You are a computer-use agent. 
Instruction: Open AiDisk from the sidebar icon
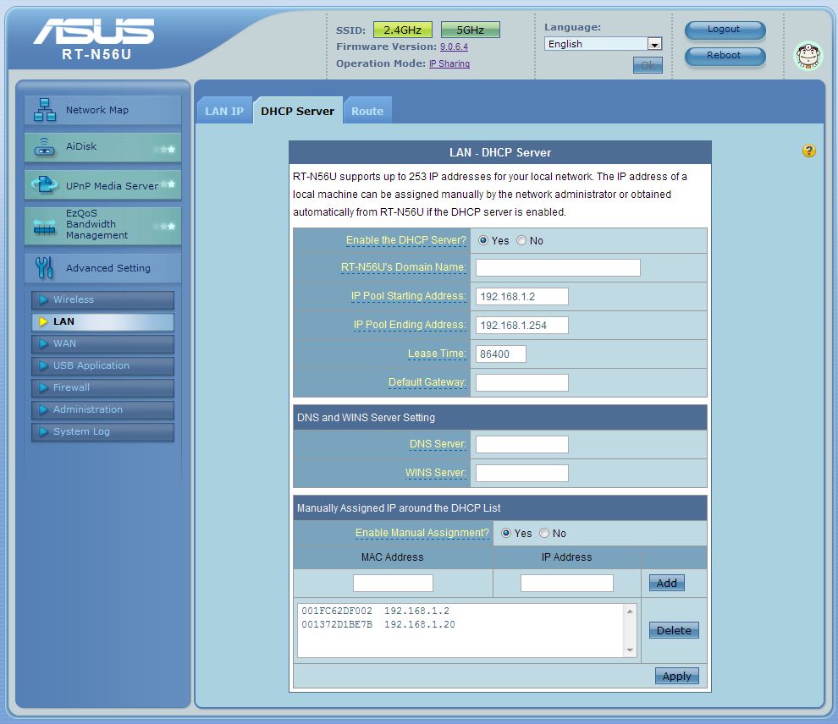pos(45,147)
